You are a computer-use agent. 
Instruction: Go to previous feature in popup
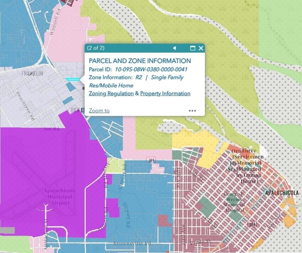(175, 48)
